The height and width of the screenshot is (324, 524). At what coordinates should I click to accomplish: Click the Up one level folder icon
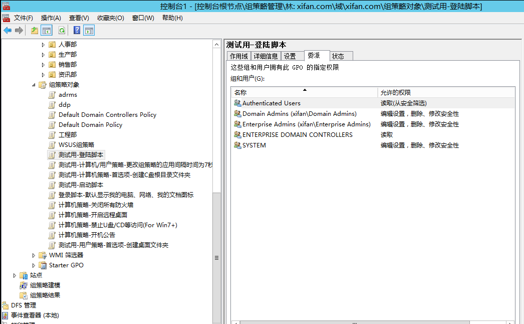click(35, 31)
